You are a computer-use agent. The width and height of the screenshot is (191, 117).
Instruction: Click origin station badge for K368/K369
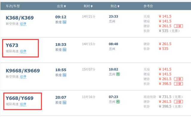point(64,22)
